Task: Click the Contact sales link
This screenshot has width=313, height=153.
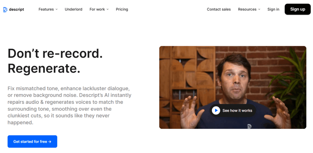Action: coord(219,9)
